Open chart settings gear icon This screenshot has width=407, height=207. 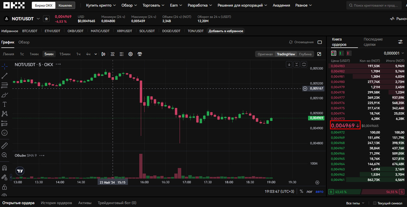pos(130,54)
